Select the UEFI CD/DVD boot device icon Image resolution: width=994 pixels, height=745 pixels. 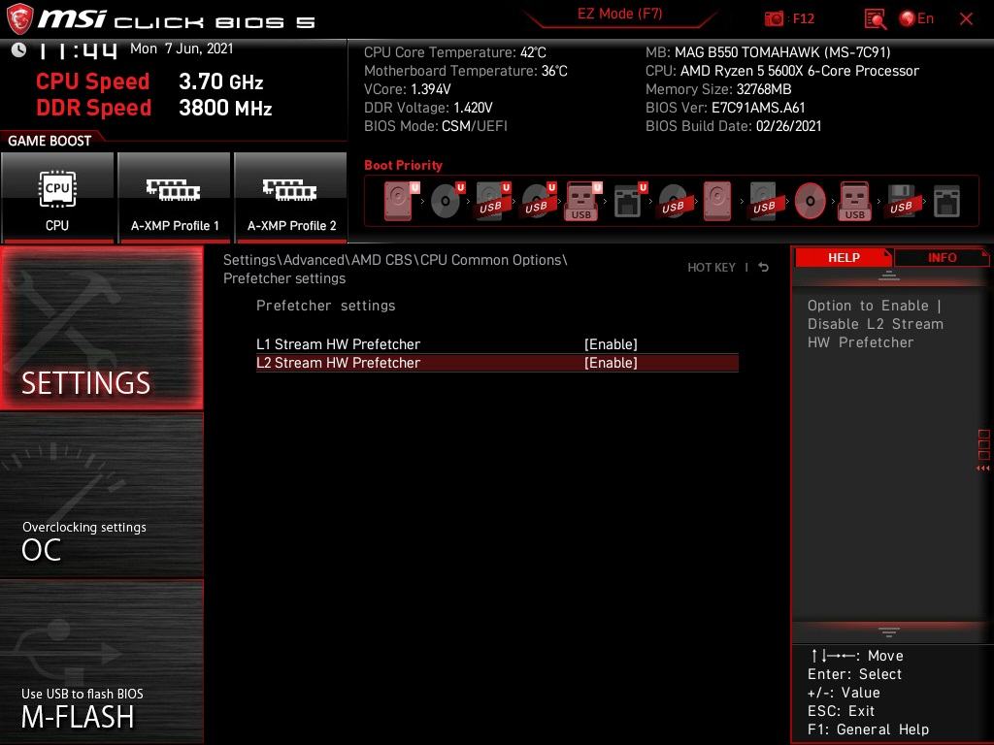pos(447,201)
